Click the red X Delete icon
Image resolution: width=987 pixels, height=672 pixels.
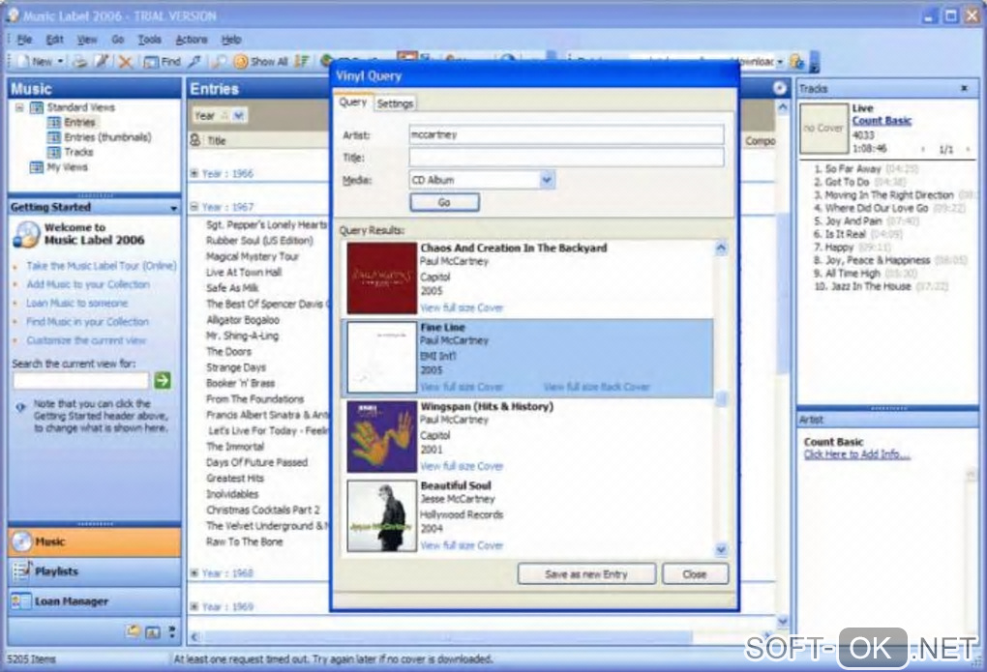pos(125,62)
